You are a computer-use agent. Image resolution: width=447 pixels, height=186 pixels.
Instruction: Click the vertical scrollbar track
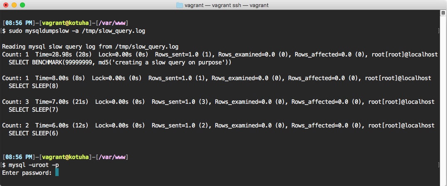click(443, 100)
